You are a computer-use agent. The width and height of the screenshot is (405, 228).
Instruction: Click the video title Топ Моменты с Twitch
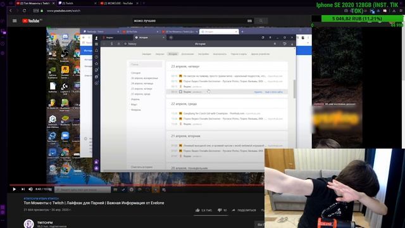[94, 203]
